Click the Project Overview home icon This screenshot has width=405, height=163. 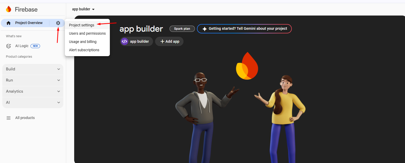(x=9, y=23)
